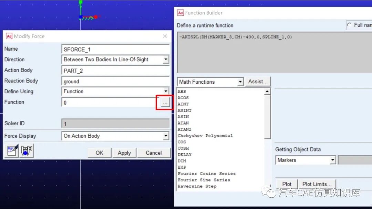Viewport: 372px width, 209px height.
Task: Select Fourier Sine Series in the list
Action: coord(204,180)
